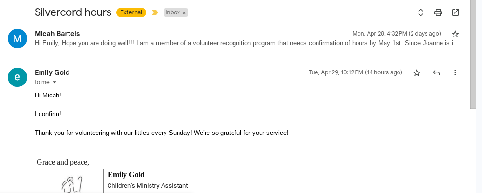Open more options for Emily Gold's message
This screenshot has width=482, height=193.
(455, 72)
